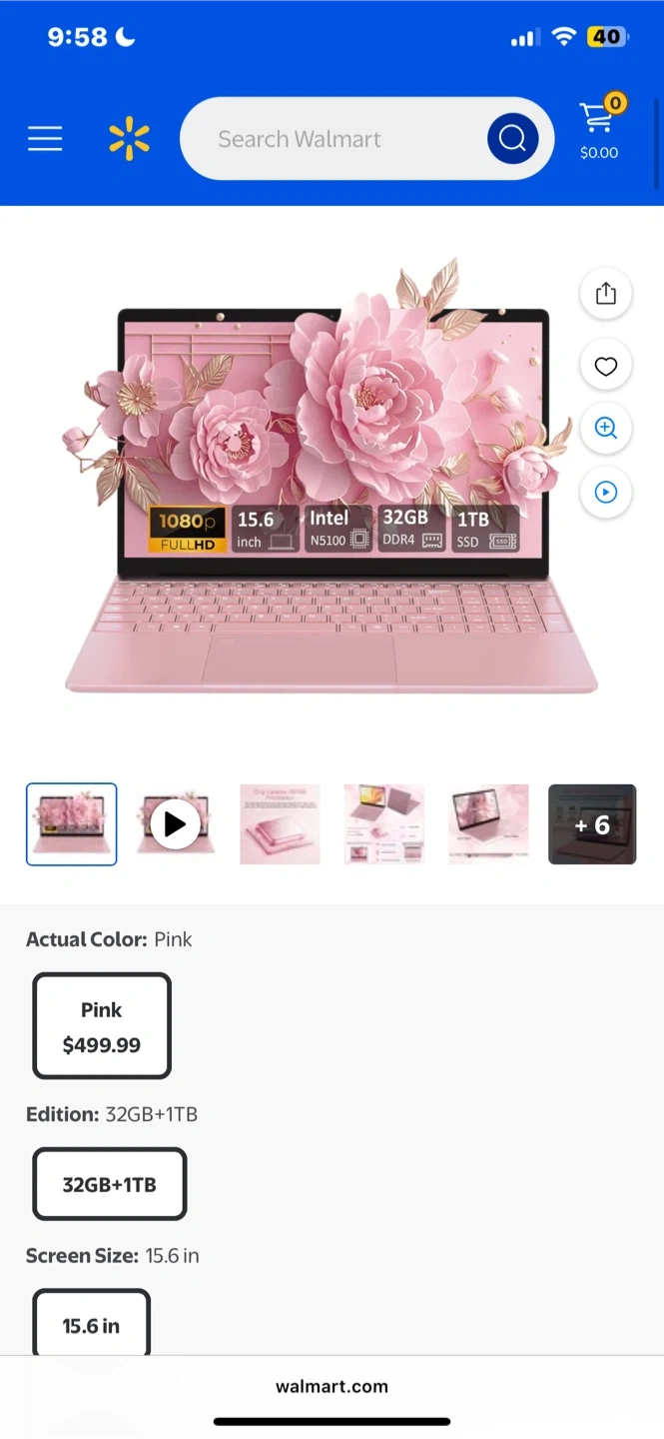Add the laptop to favorites with the heart
This screenshot has width=664, height=1439.
pyautogui.click(x=606, y=367)
